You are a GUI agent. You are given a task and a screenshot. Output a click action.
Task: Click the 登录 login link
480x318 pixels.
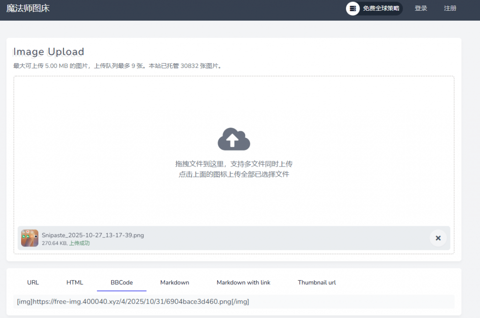[x=421, y=8]
